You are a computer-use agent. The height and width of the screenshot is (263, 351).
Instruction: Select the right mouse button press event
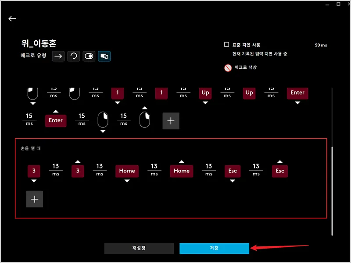[x=103, y=119]
